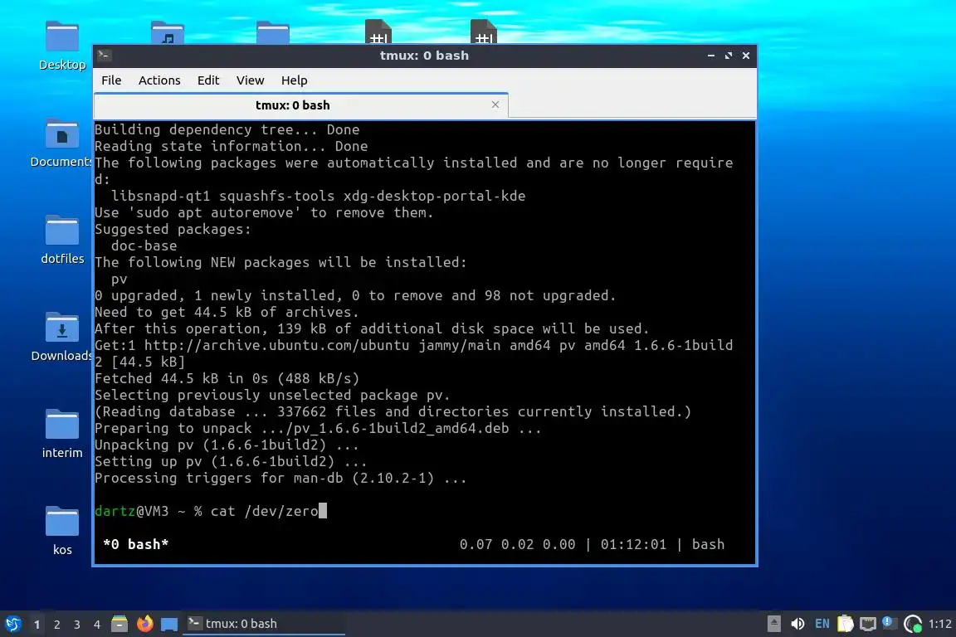Image resolution: width=956 pixels, height=637 pixels.
Task: Minimize the terminal window
Action: coord(711,56)
